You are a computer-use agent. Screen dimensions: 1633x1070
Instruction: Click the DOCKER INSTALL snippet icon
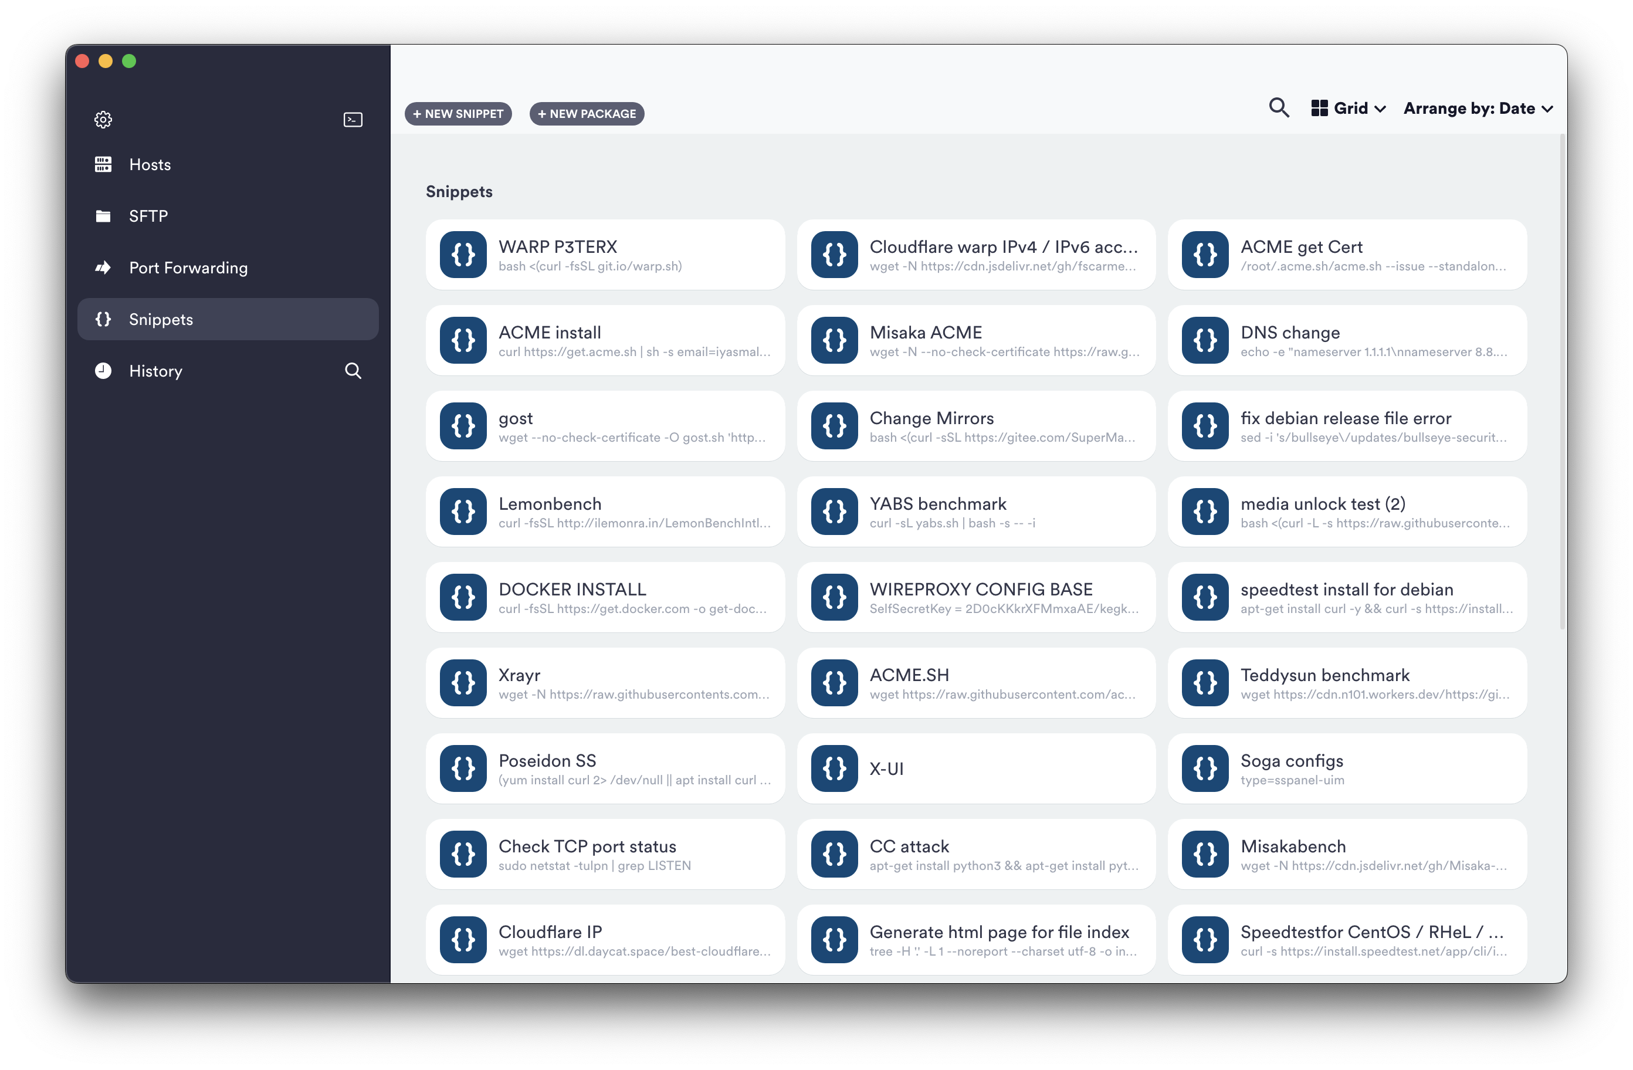463,597
